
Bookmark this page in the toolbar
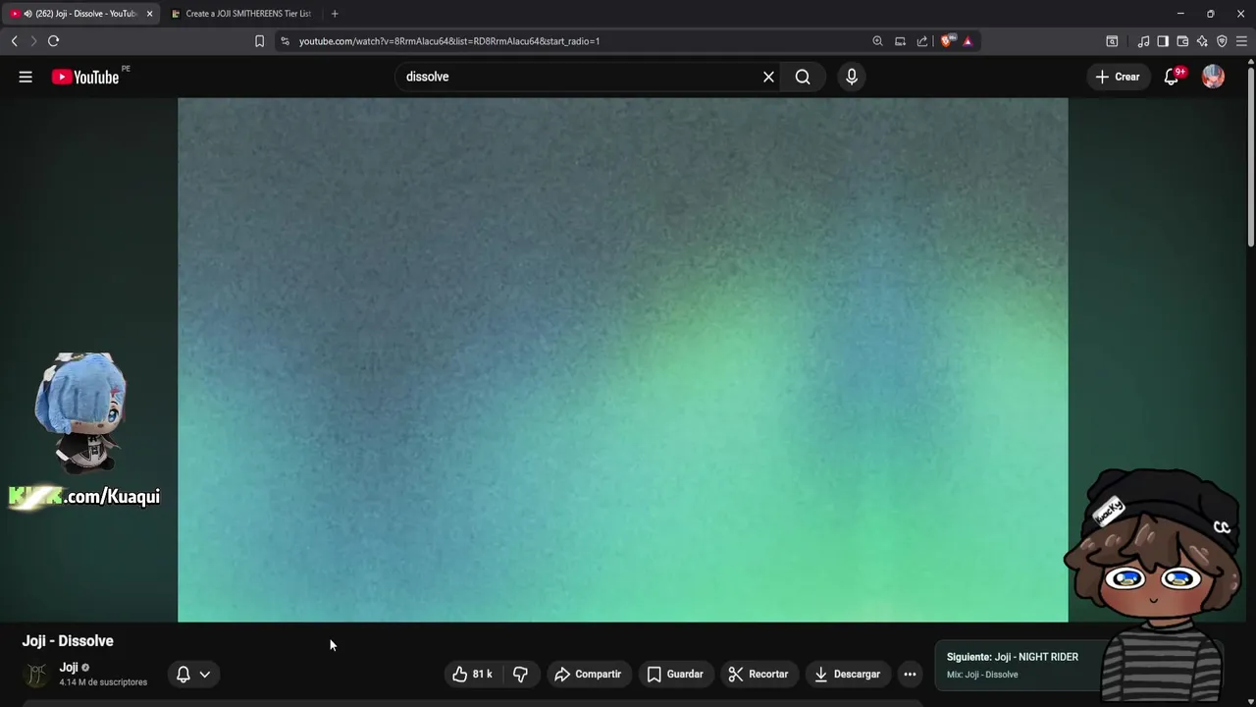tap(259, 40)
